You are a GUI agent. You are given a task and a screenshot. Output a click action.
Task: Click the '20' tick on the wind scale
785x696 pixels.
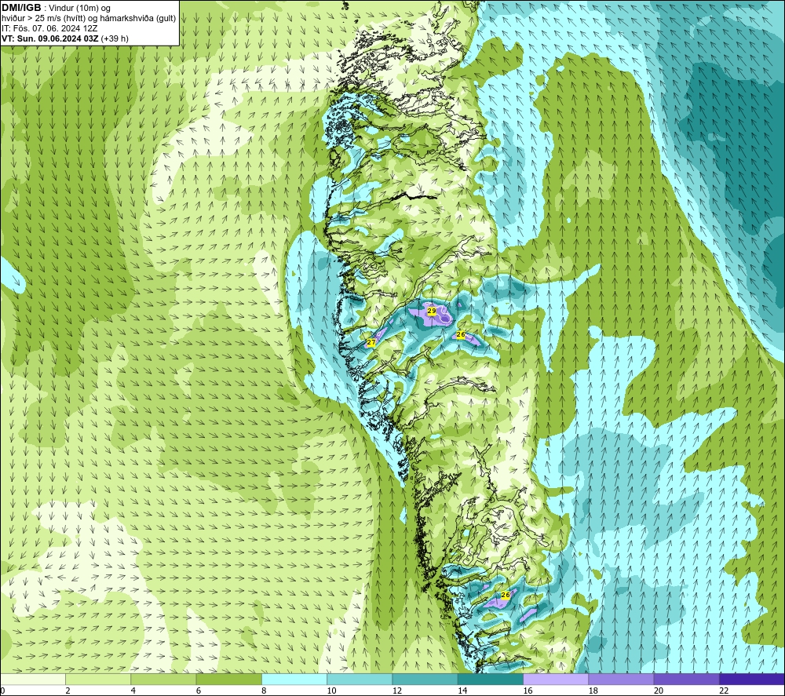tap(659, 691)
